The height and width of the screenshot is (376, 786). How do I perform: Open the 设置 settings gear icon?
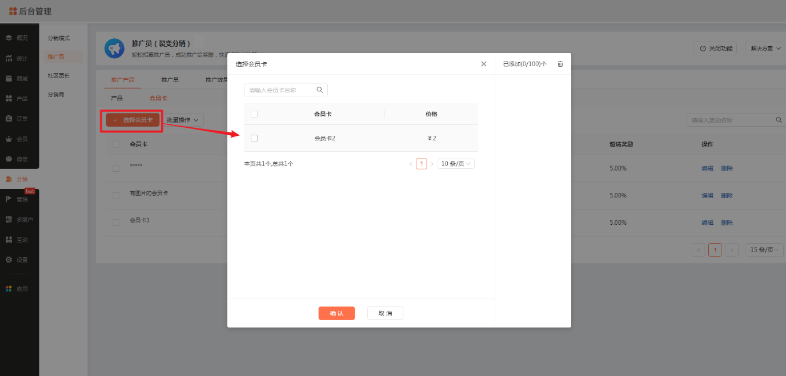9,260
